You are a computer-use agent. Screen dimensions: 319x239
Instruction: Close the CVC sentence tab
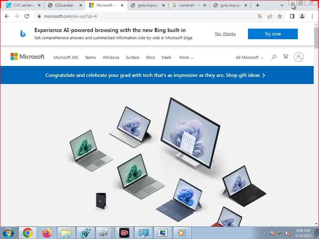coord(39,5)
